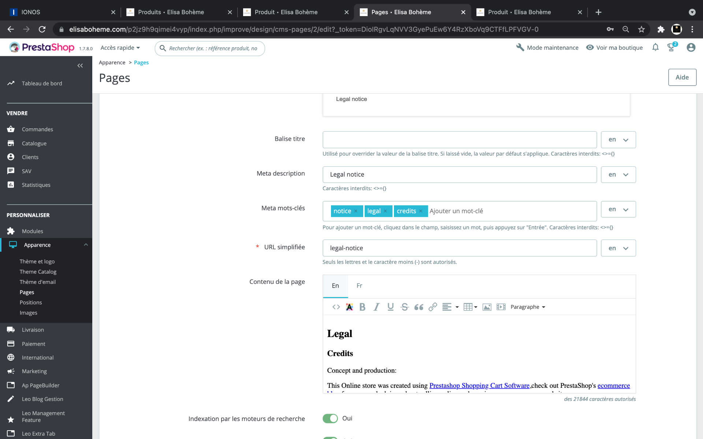Toggle italic formatting in editor
703x439 pixels.
(376, 307)
